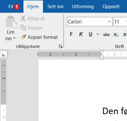Expand the Calibri font name dropdown arrow
Screen dimensions: 127x121
(110, 22)
